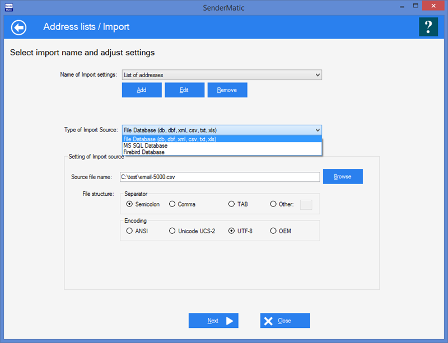This screenshot has height=343, width=448.
Task: Select the Semicolon separator option
Action: [x=129, y=204]
